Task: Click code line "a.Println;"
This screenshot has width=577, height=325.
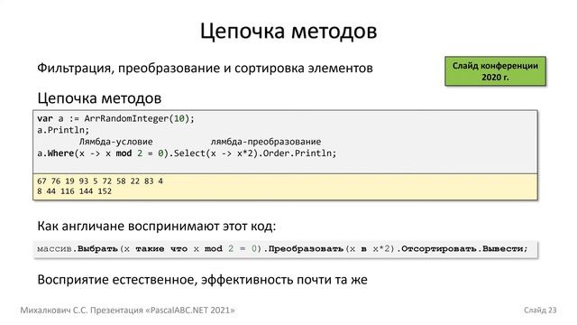Action: [63, 130]
